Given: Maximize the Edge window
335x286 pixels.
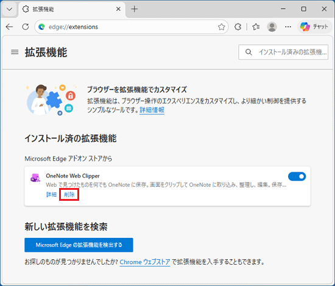Looking at the screenshot, I should [x=303, y=9].
